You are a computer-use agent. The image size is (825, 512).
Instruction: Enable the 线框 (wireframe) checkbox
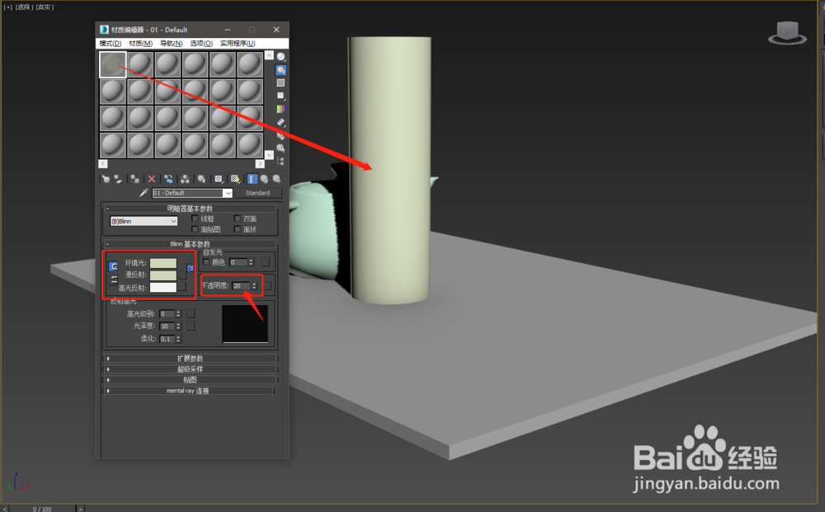195,219
